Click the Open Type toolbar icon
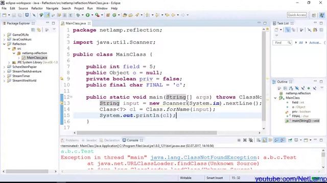The width and height of the screenshot is (327, 183). pyautogui.click(x=125, y=15)
